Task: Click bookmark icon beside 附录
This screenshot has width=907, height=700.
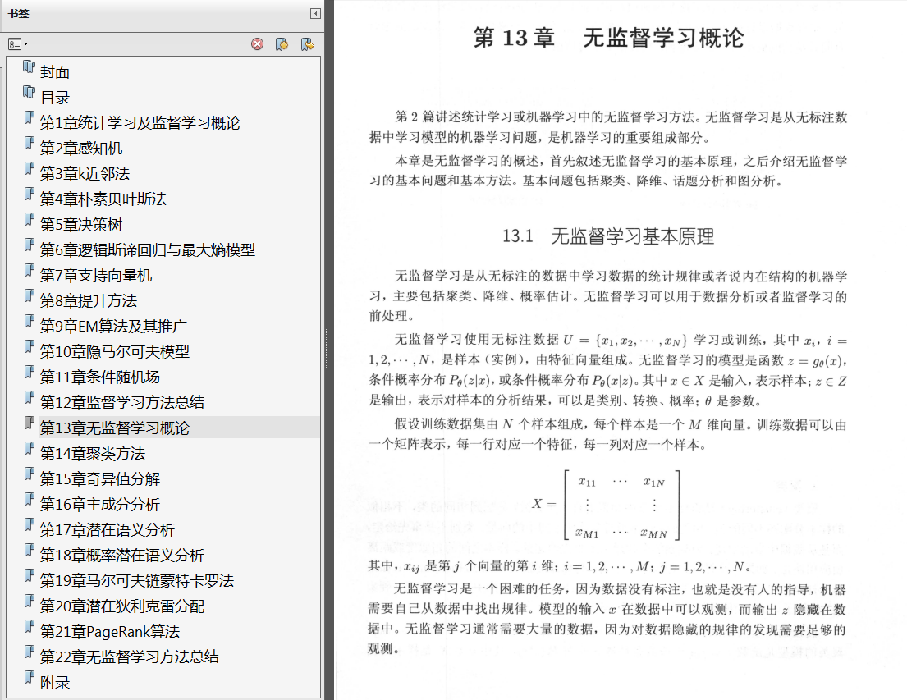Action: tap(29, 678)
